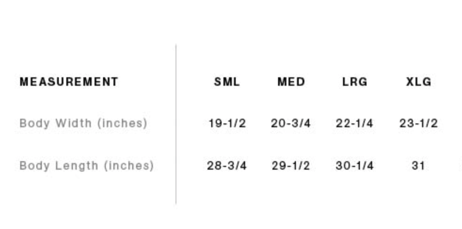Select the XLG size column header
Image resolution: width=462 pixels, height=229 pixels.
419,82
